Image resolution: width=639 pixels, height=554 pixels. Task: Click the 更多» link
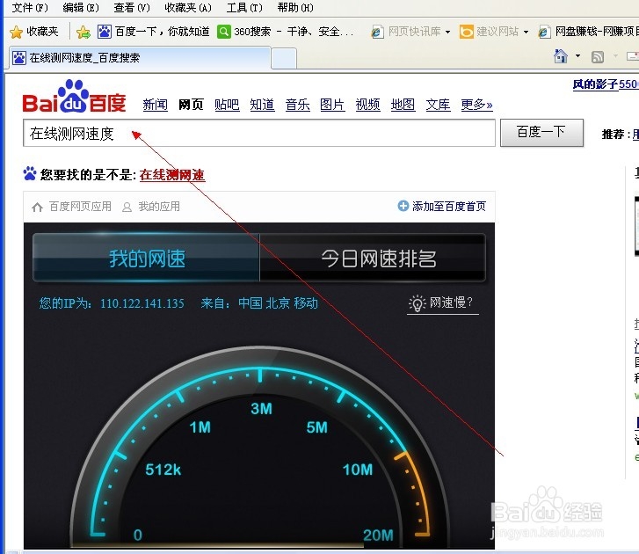(476, 105)
